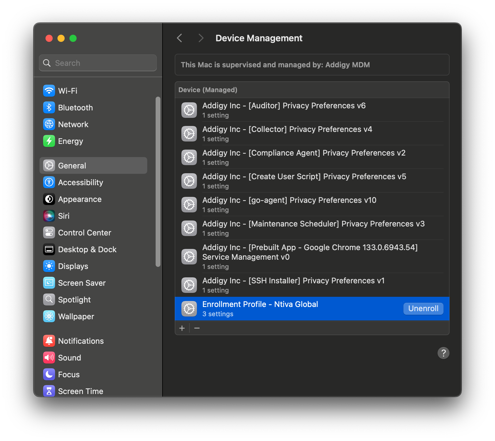This screenshot has height=441, width=495.
Task: Open the Screen Saver icon
Action: [x=49, y=283]
